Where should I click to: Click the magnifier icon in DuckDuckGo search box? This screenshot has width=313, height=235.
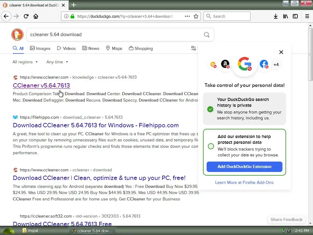(x=207, y=35)
